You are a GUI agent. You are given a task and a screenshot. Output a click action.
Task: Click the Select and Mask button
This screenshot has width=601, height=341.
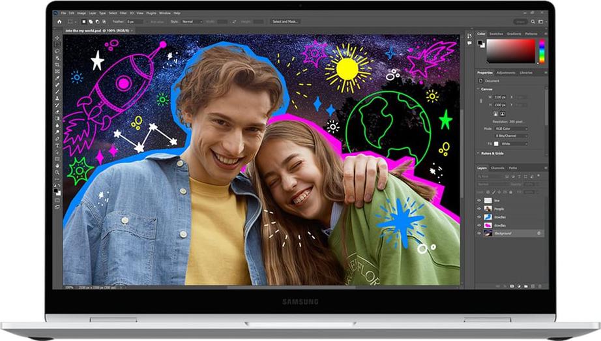click(285, 22)
